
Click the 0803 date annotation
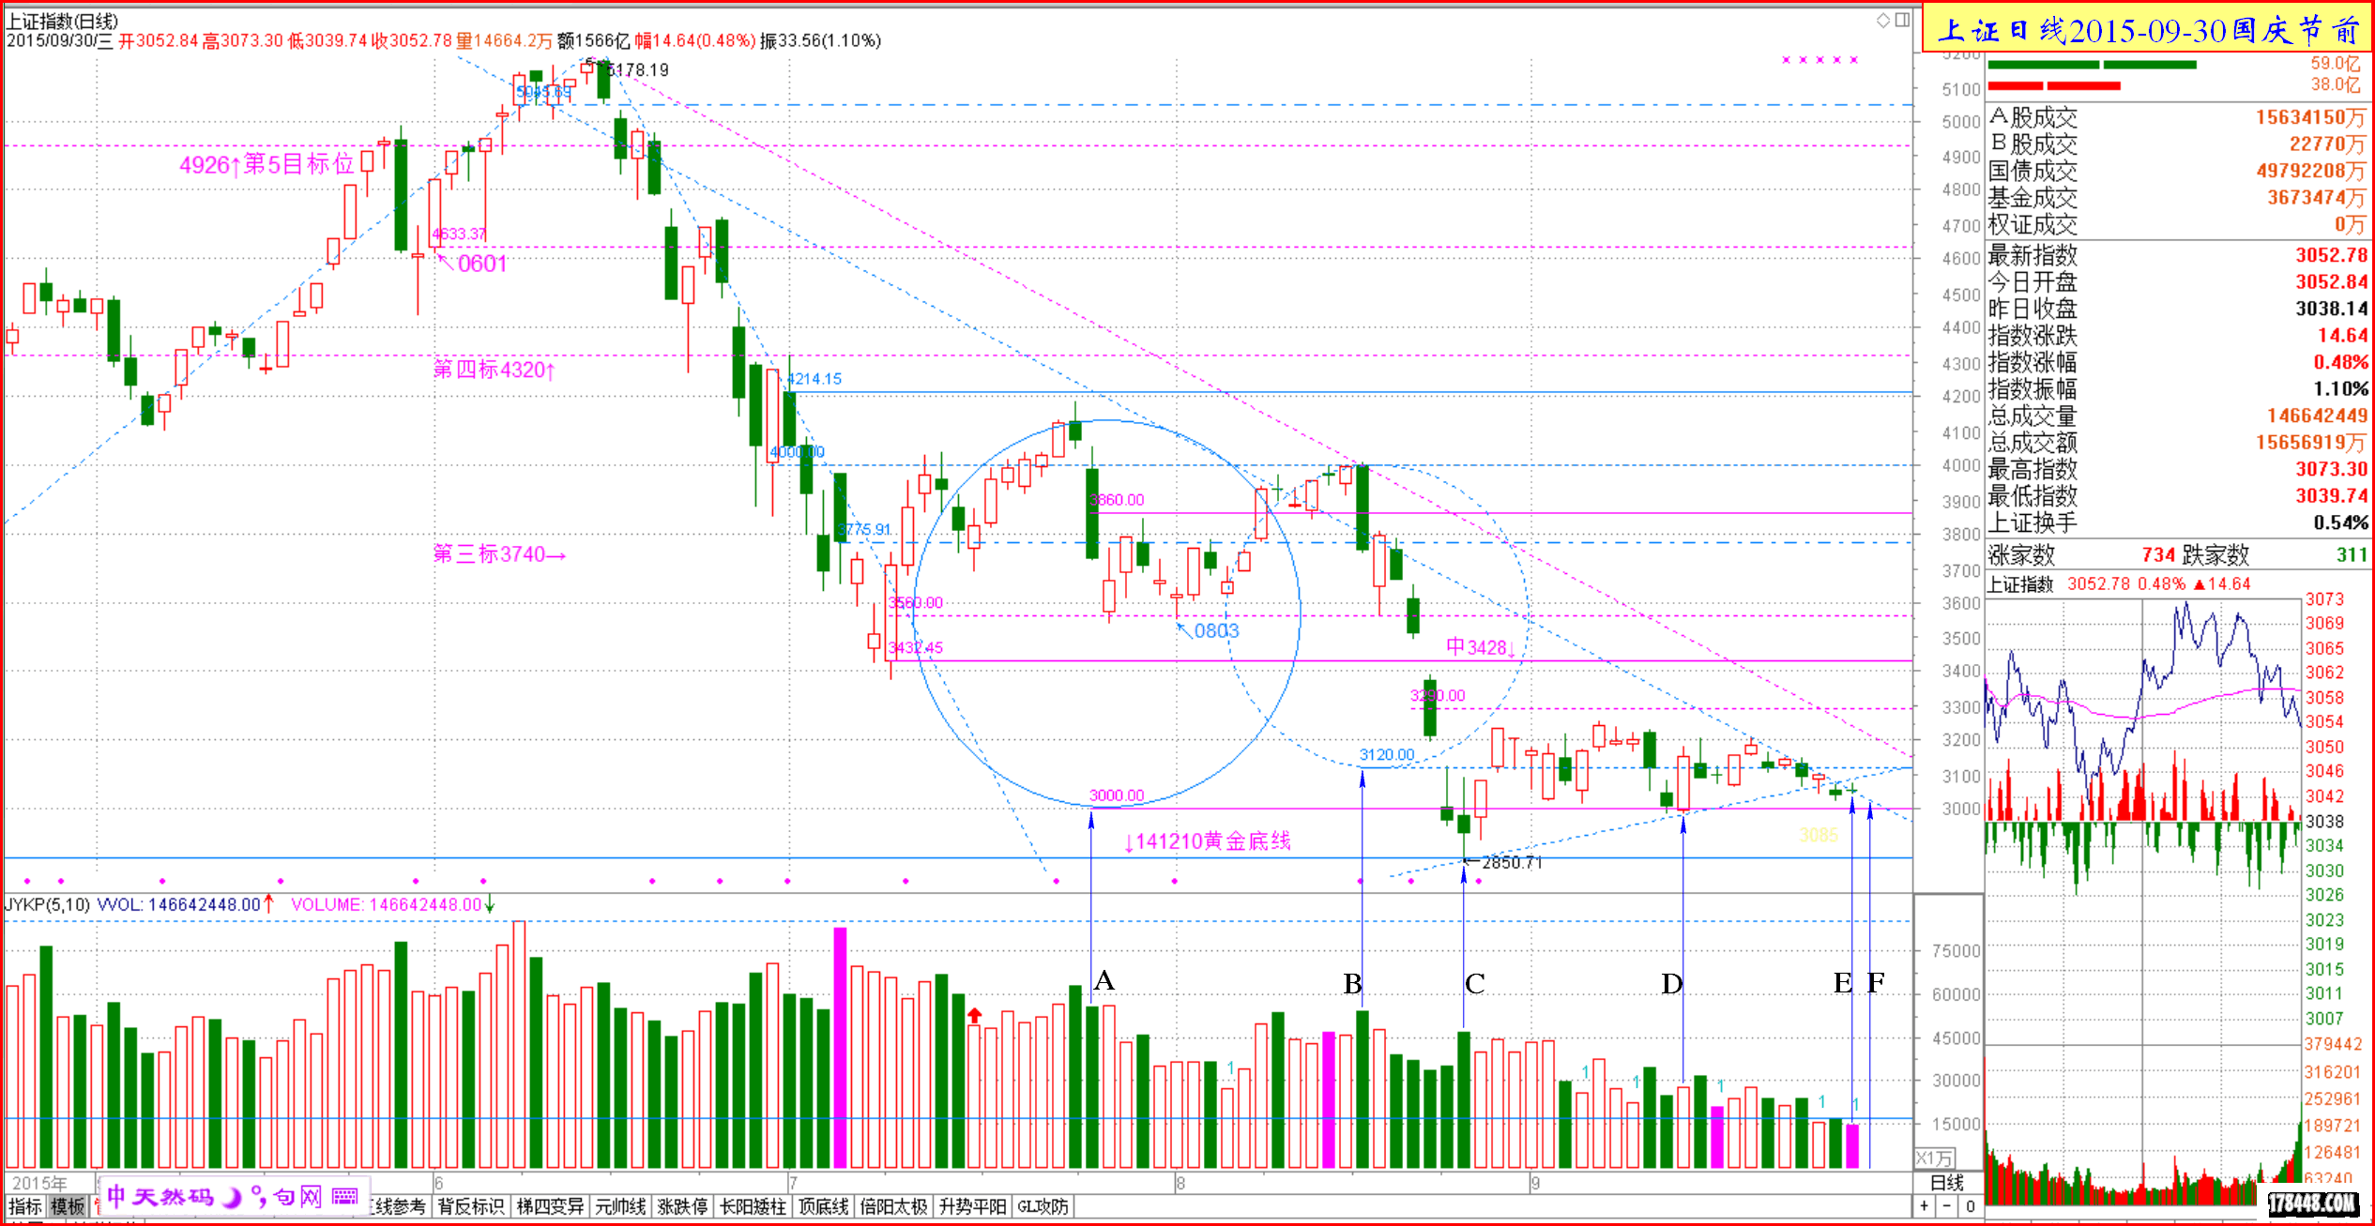(1216, 630)
